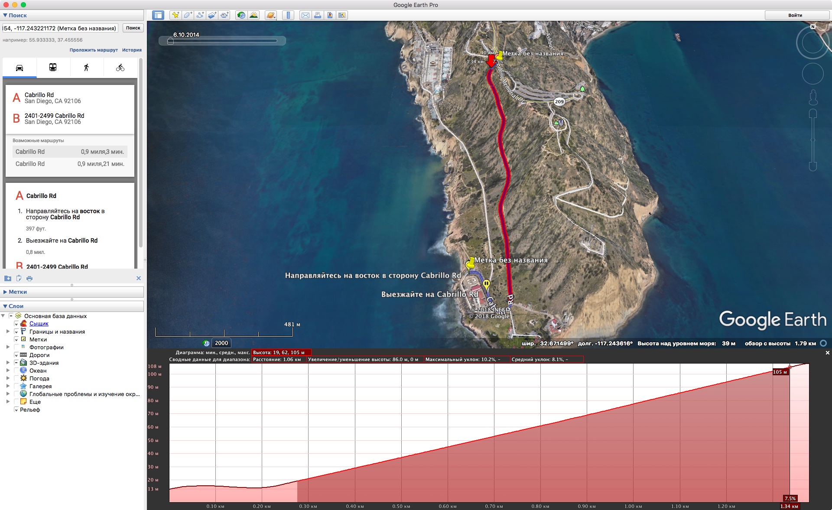Open the planet switcher dropdown
832x510 pixels.
coord(271,15)
